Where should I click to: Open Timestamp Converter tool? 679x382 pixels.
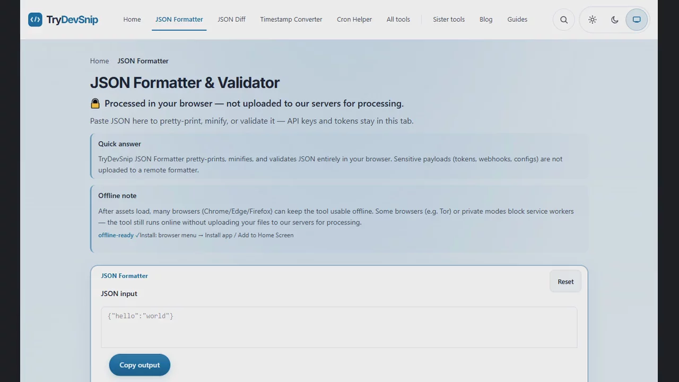click(291, 20)
